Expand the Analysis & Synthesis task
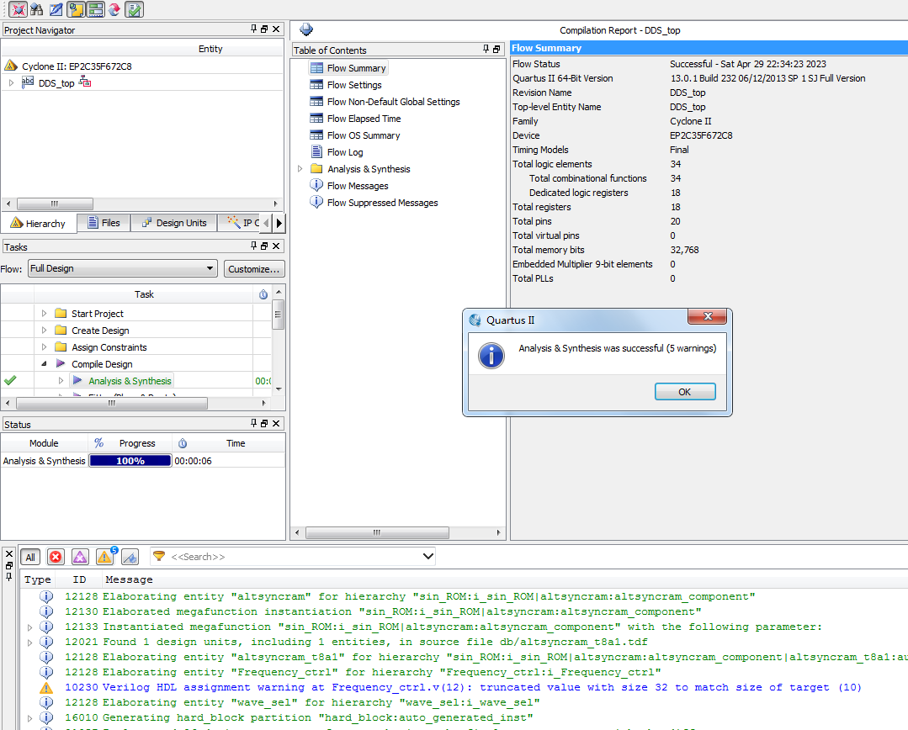 click(61, 380)
